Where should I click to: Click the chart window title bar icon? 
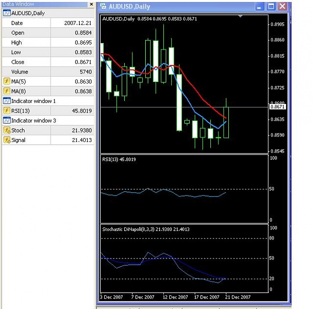[x=103, y=6]
